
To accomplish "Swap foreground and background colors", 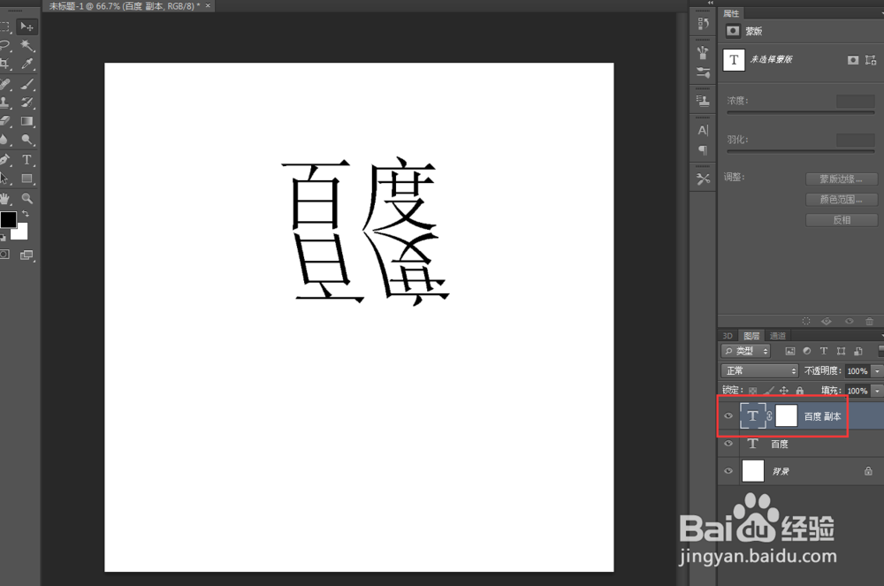I will click(x=26, y=214).
